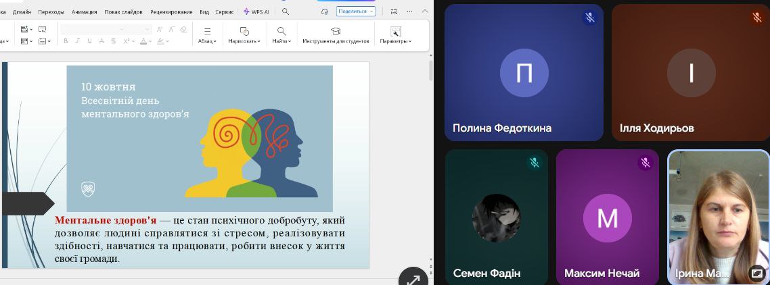Image resolution: width=770 pixels, height=285 pixels.
Task: Click the eraser clear formatting icon
Action: tap(183, 30)
